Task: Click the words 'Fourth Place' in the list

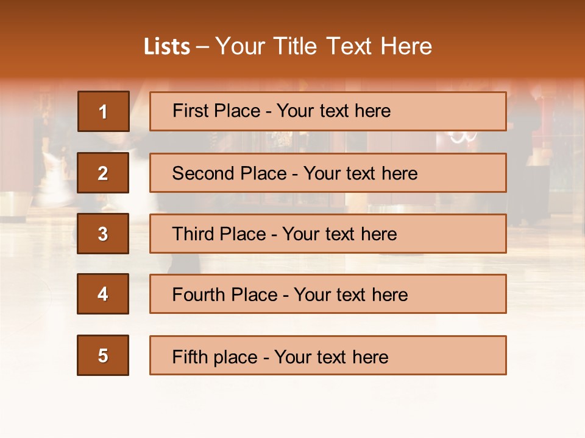Action: (225, 294)
